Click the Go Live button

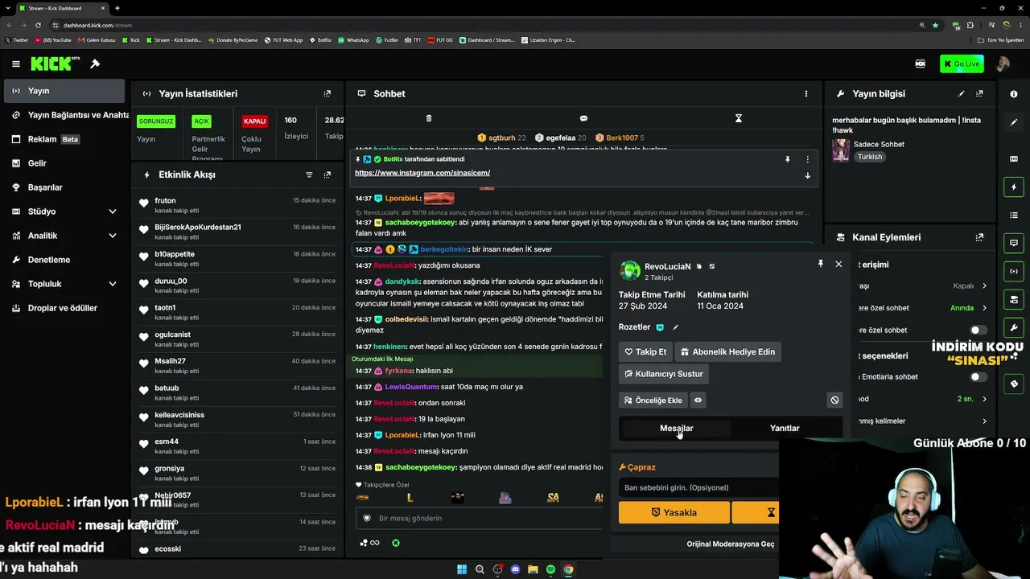[x=962, y=64]
